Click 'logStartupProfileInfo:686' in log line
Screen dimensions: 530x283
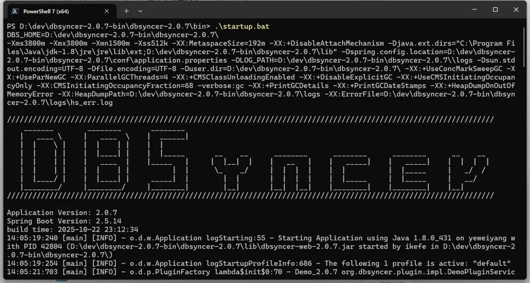point(259,263)
